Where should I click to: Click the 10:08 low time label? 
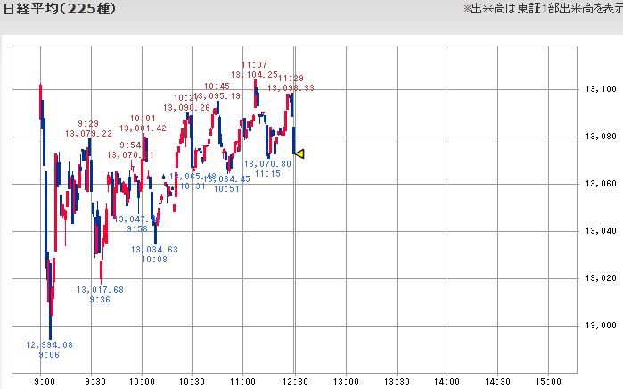click(x=154, y=260)
